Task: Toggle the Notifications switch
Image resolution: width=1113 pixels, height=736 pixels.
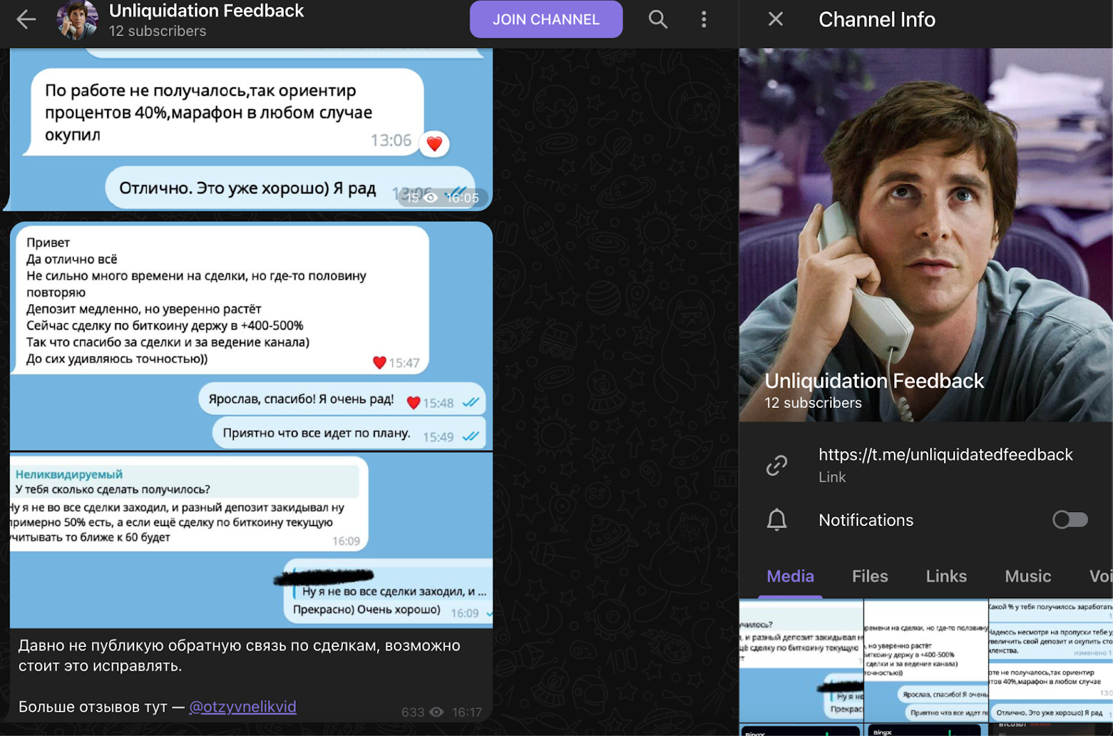Action: 1070,520
